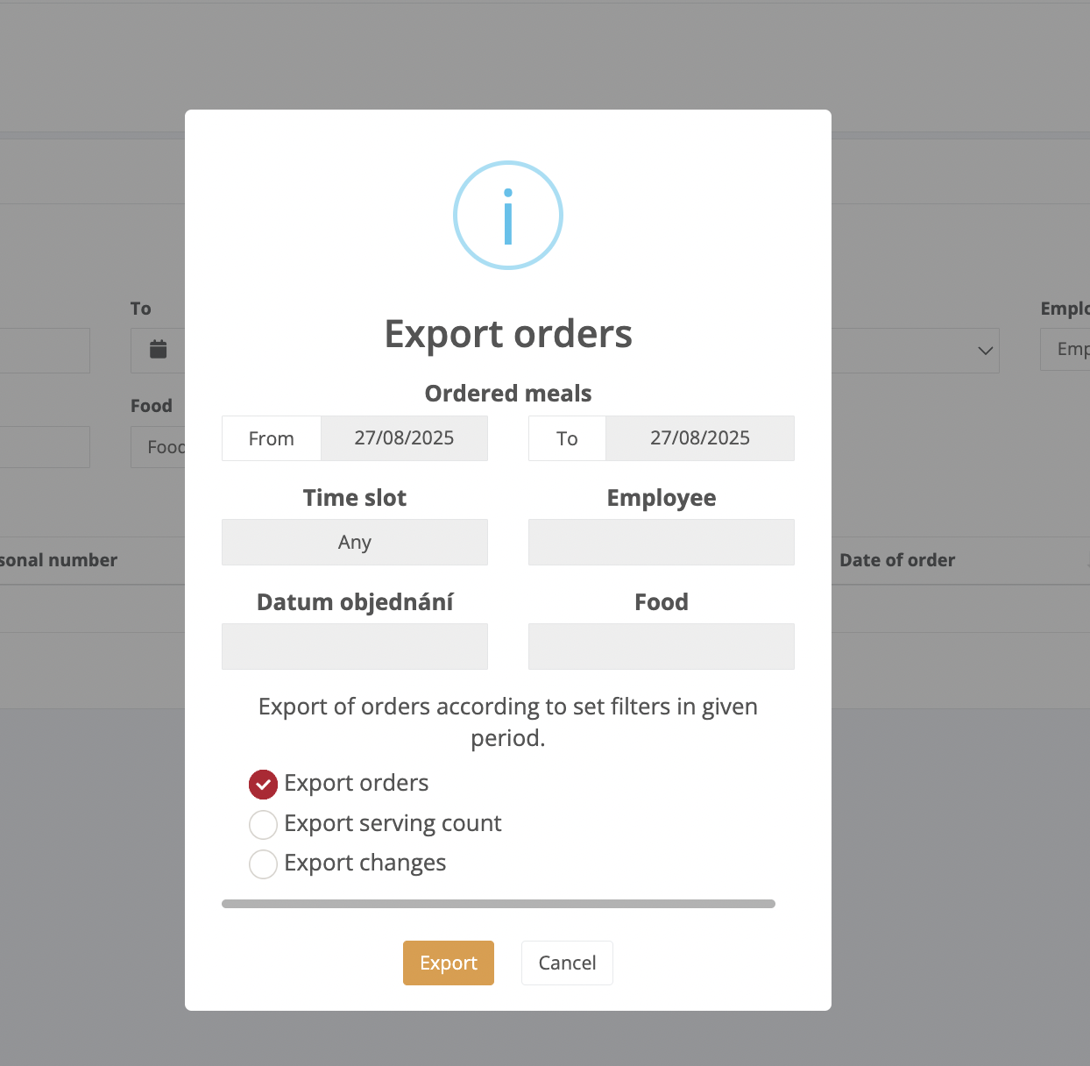Click the Ordered meals label
The width and height of the screenshot is (1090, 1066).
508,394
